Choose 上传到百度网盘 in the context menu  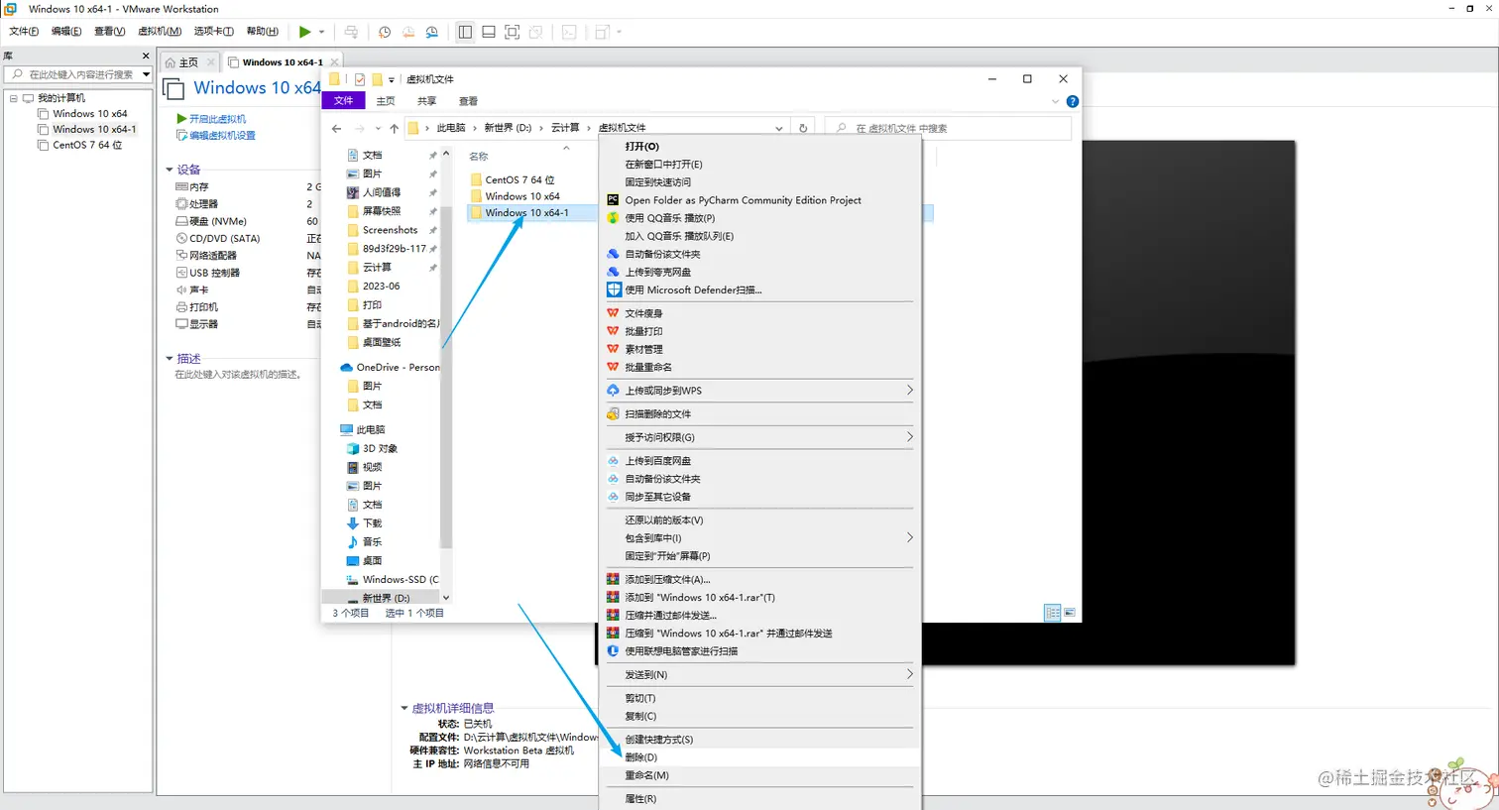[760, 461]
